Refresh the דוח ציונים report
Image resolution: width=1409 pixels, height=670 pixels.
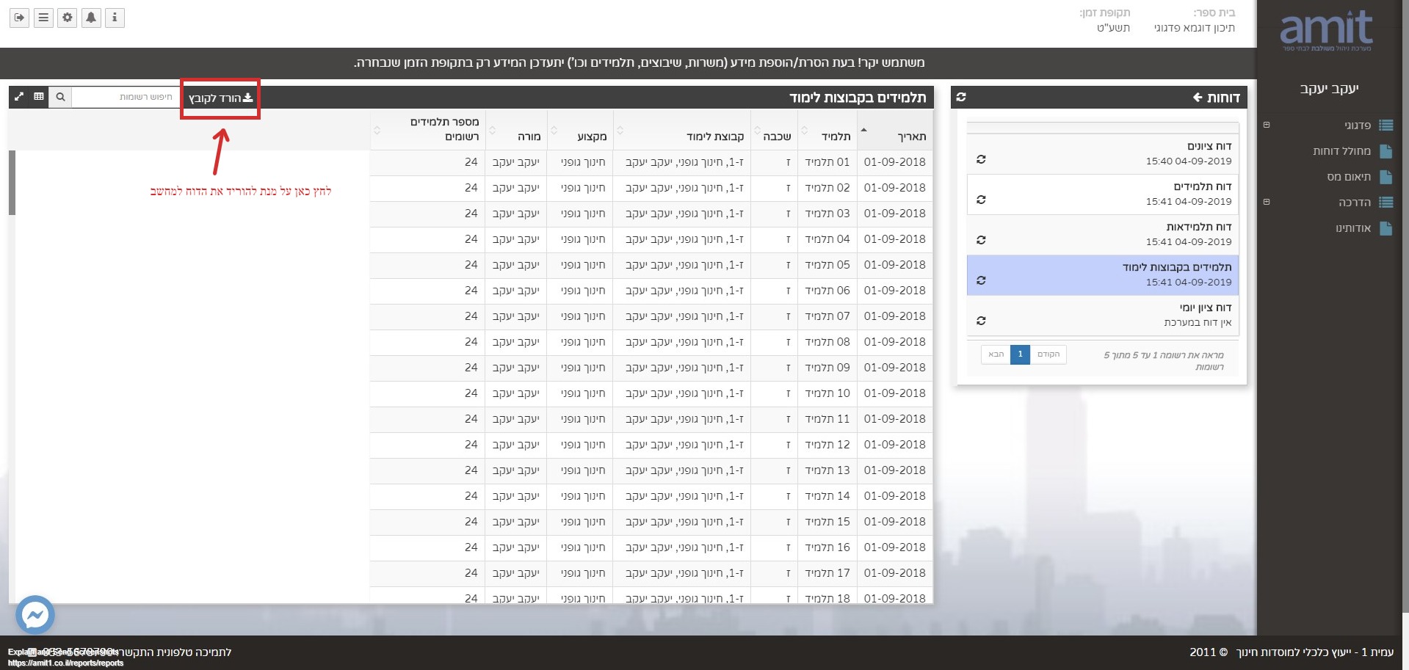tap(981, 159)
